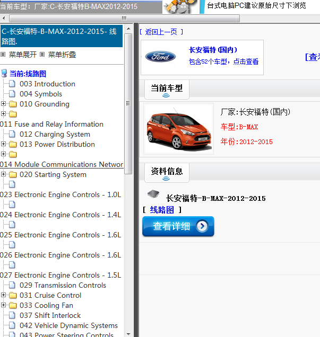Screen dimensions: 320x337
Task: Click the 当前:线路图 root node icon
Action: [x=4, y=73]
